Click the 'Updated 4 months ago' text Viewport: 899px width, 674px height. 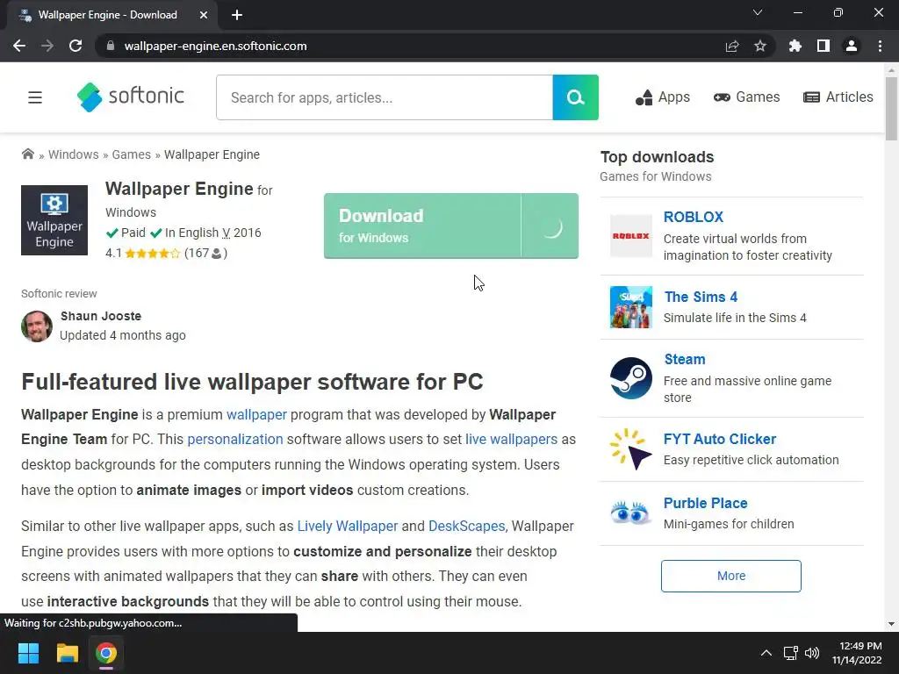coord(123,335)
